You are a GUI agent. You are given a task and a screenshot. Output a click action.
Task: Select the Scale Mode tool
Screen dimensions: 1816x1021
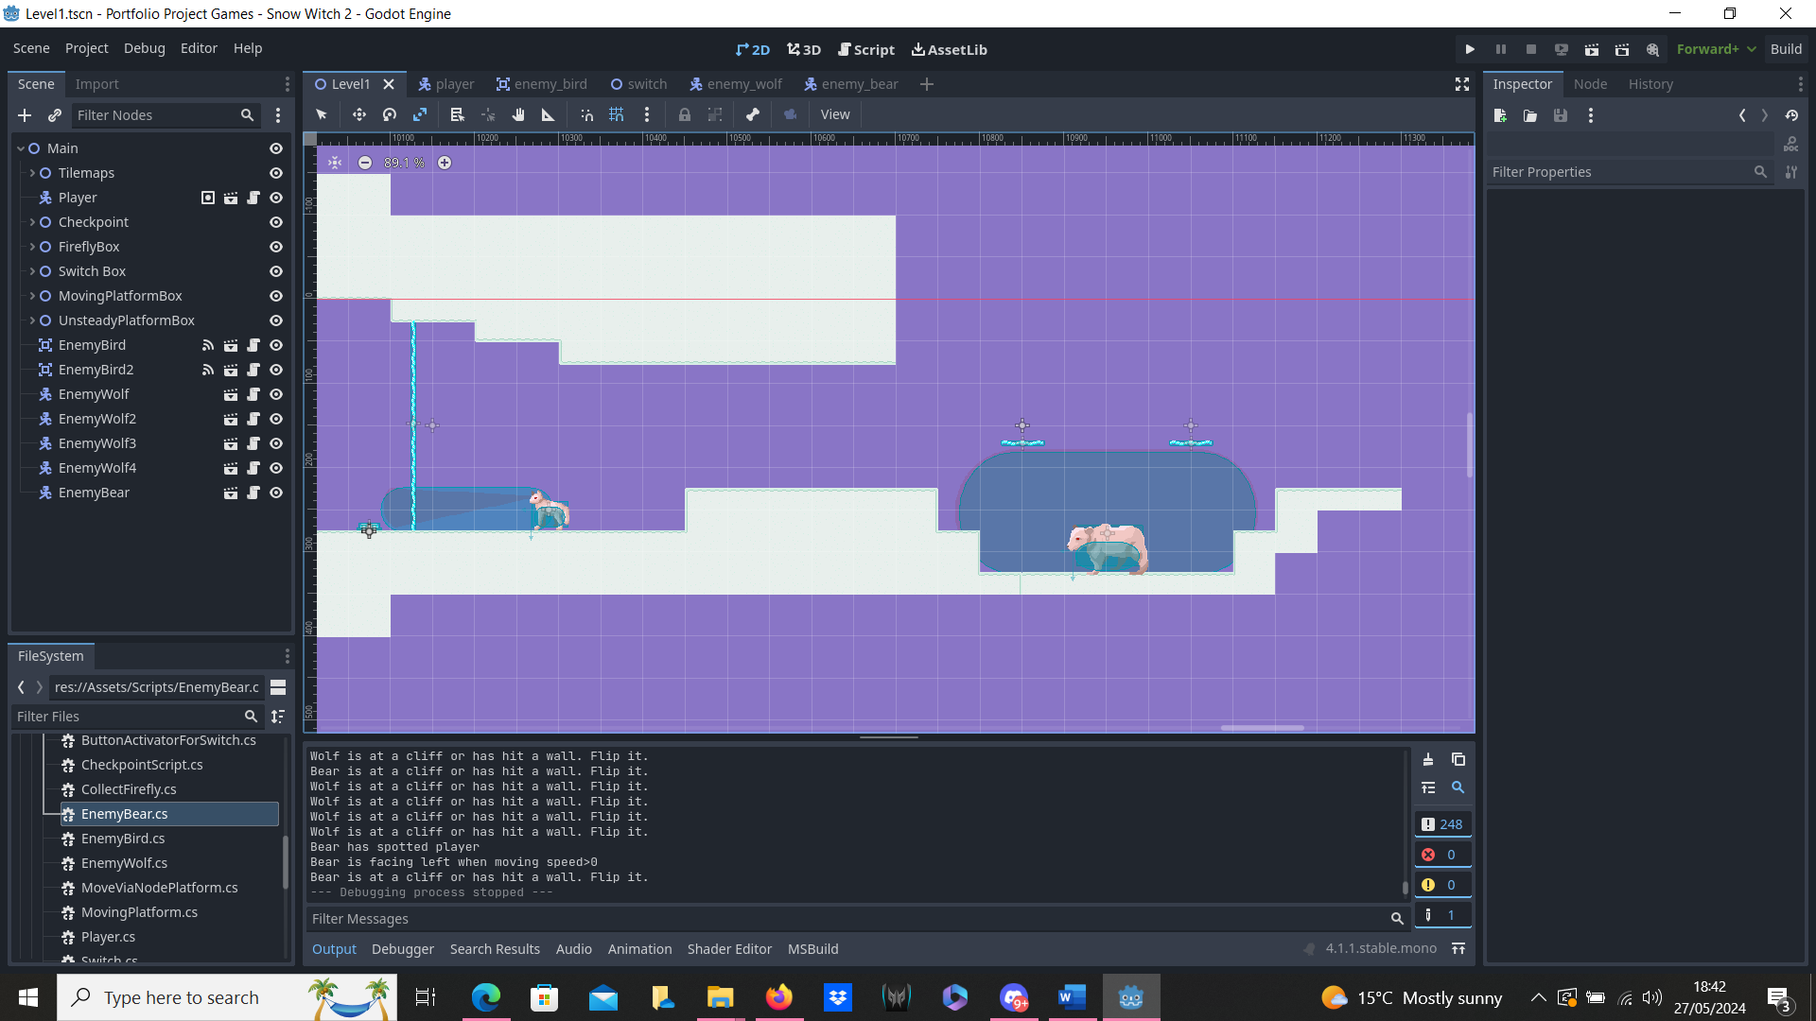pyautogui.click(x=420, y=114)
